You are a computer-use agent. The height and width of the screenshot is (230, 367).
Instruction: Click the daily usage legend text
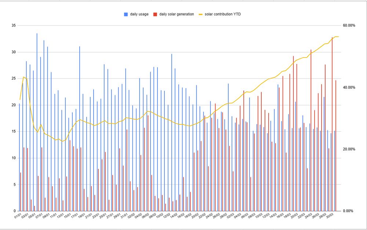tap(139, 14)
